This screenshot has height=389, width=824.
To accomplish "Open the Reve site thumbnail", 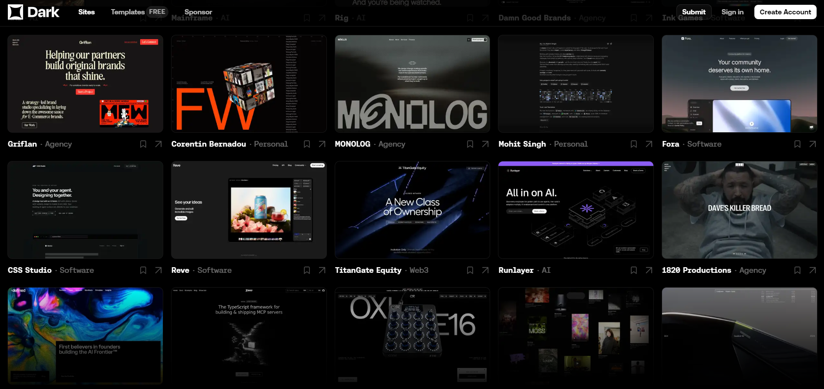I will pos(249,210).
